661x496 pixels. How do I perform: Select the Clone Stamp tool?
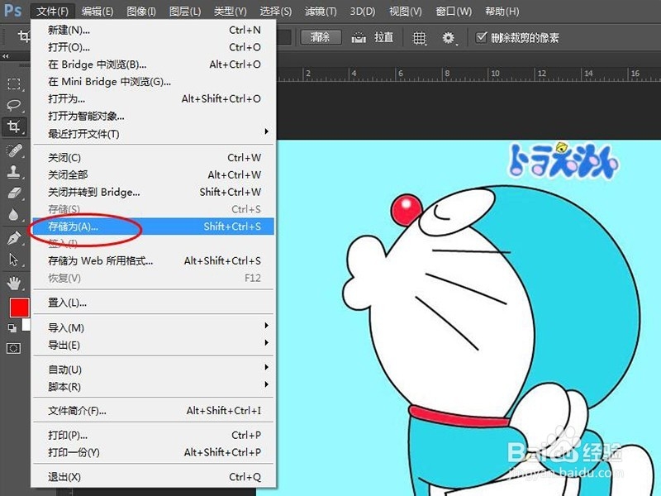tap(14, 172)
